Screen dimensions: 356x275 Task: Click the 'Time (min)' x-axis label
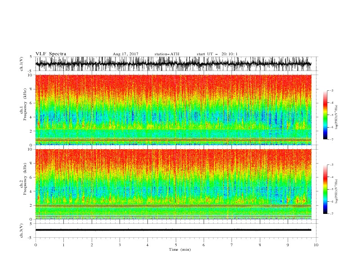[180, 249]
